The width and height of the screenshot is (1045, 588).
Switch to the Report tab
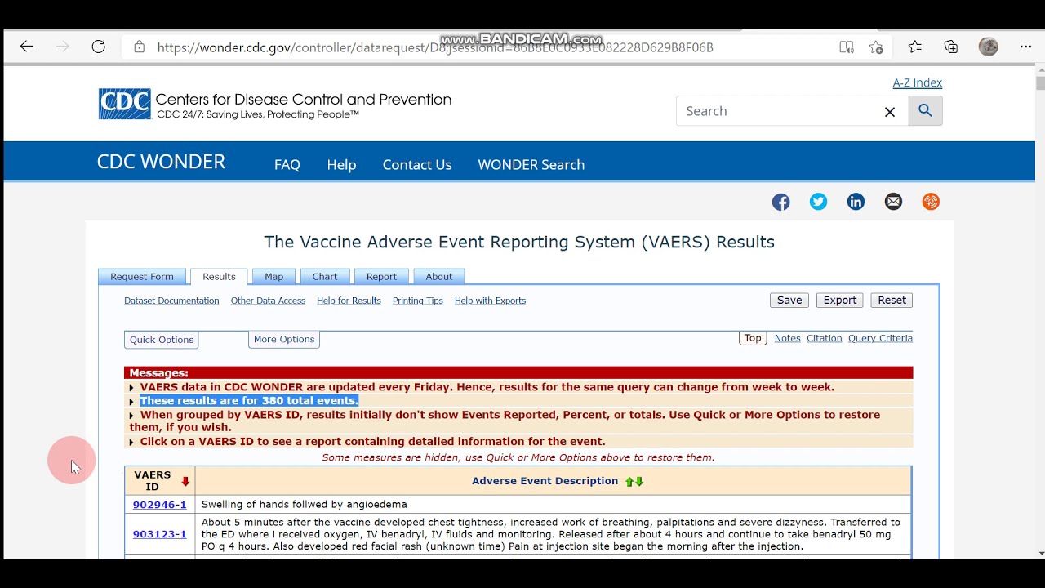point(381,277)
